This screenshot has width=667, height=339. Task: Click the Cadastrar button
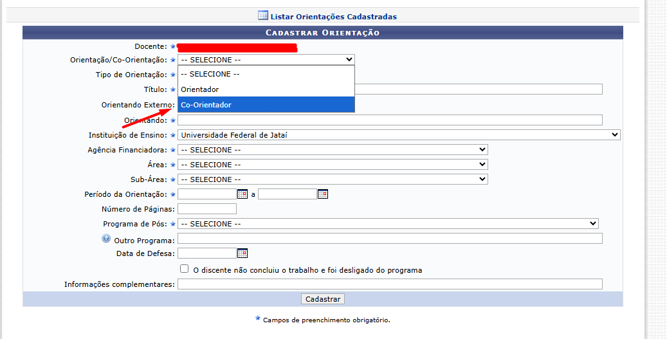point(323,299)
